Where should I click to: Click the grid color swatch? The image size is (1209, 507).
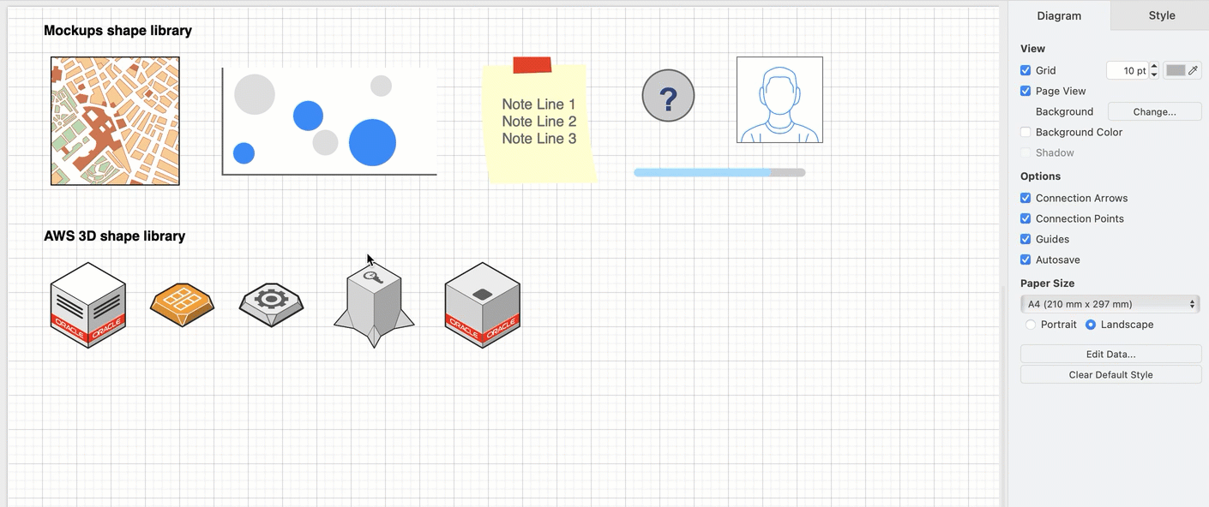point(1176,70)
